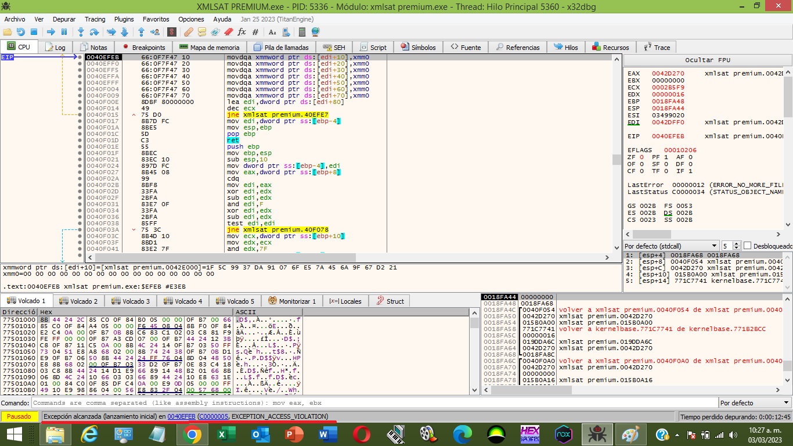This screenshot has height=446, width=793.
Task: Switch to the Breakpoints tab
Action: coord(143,47)
